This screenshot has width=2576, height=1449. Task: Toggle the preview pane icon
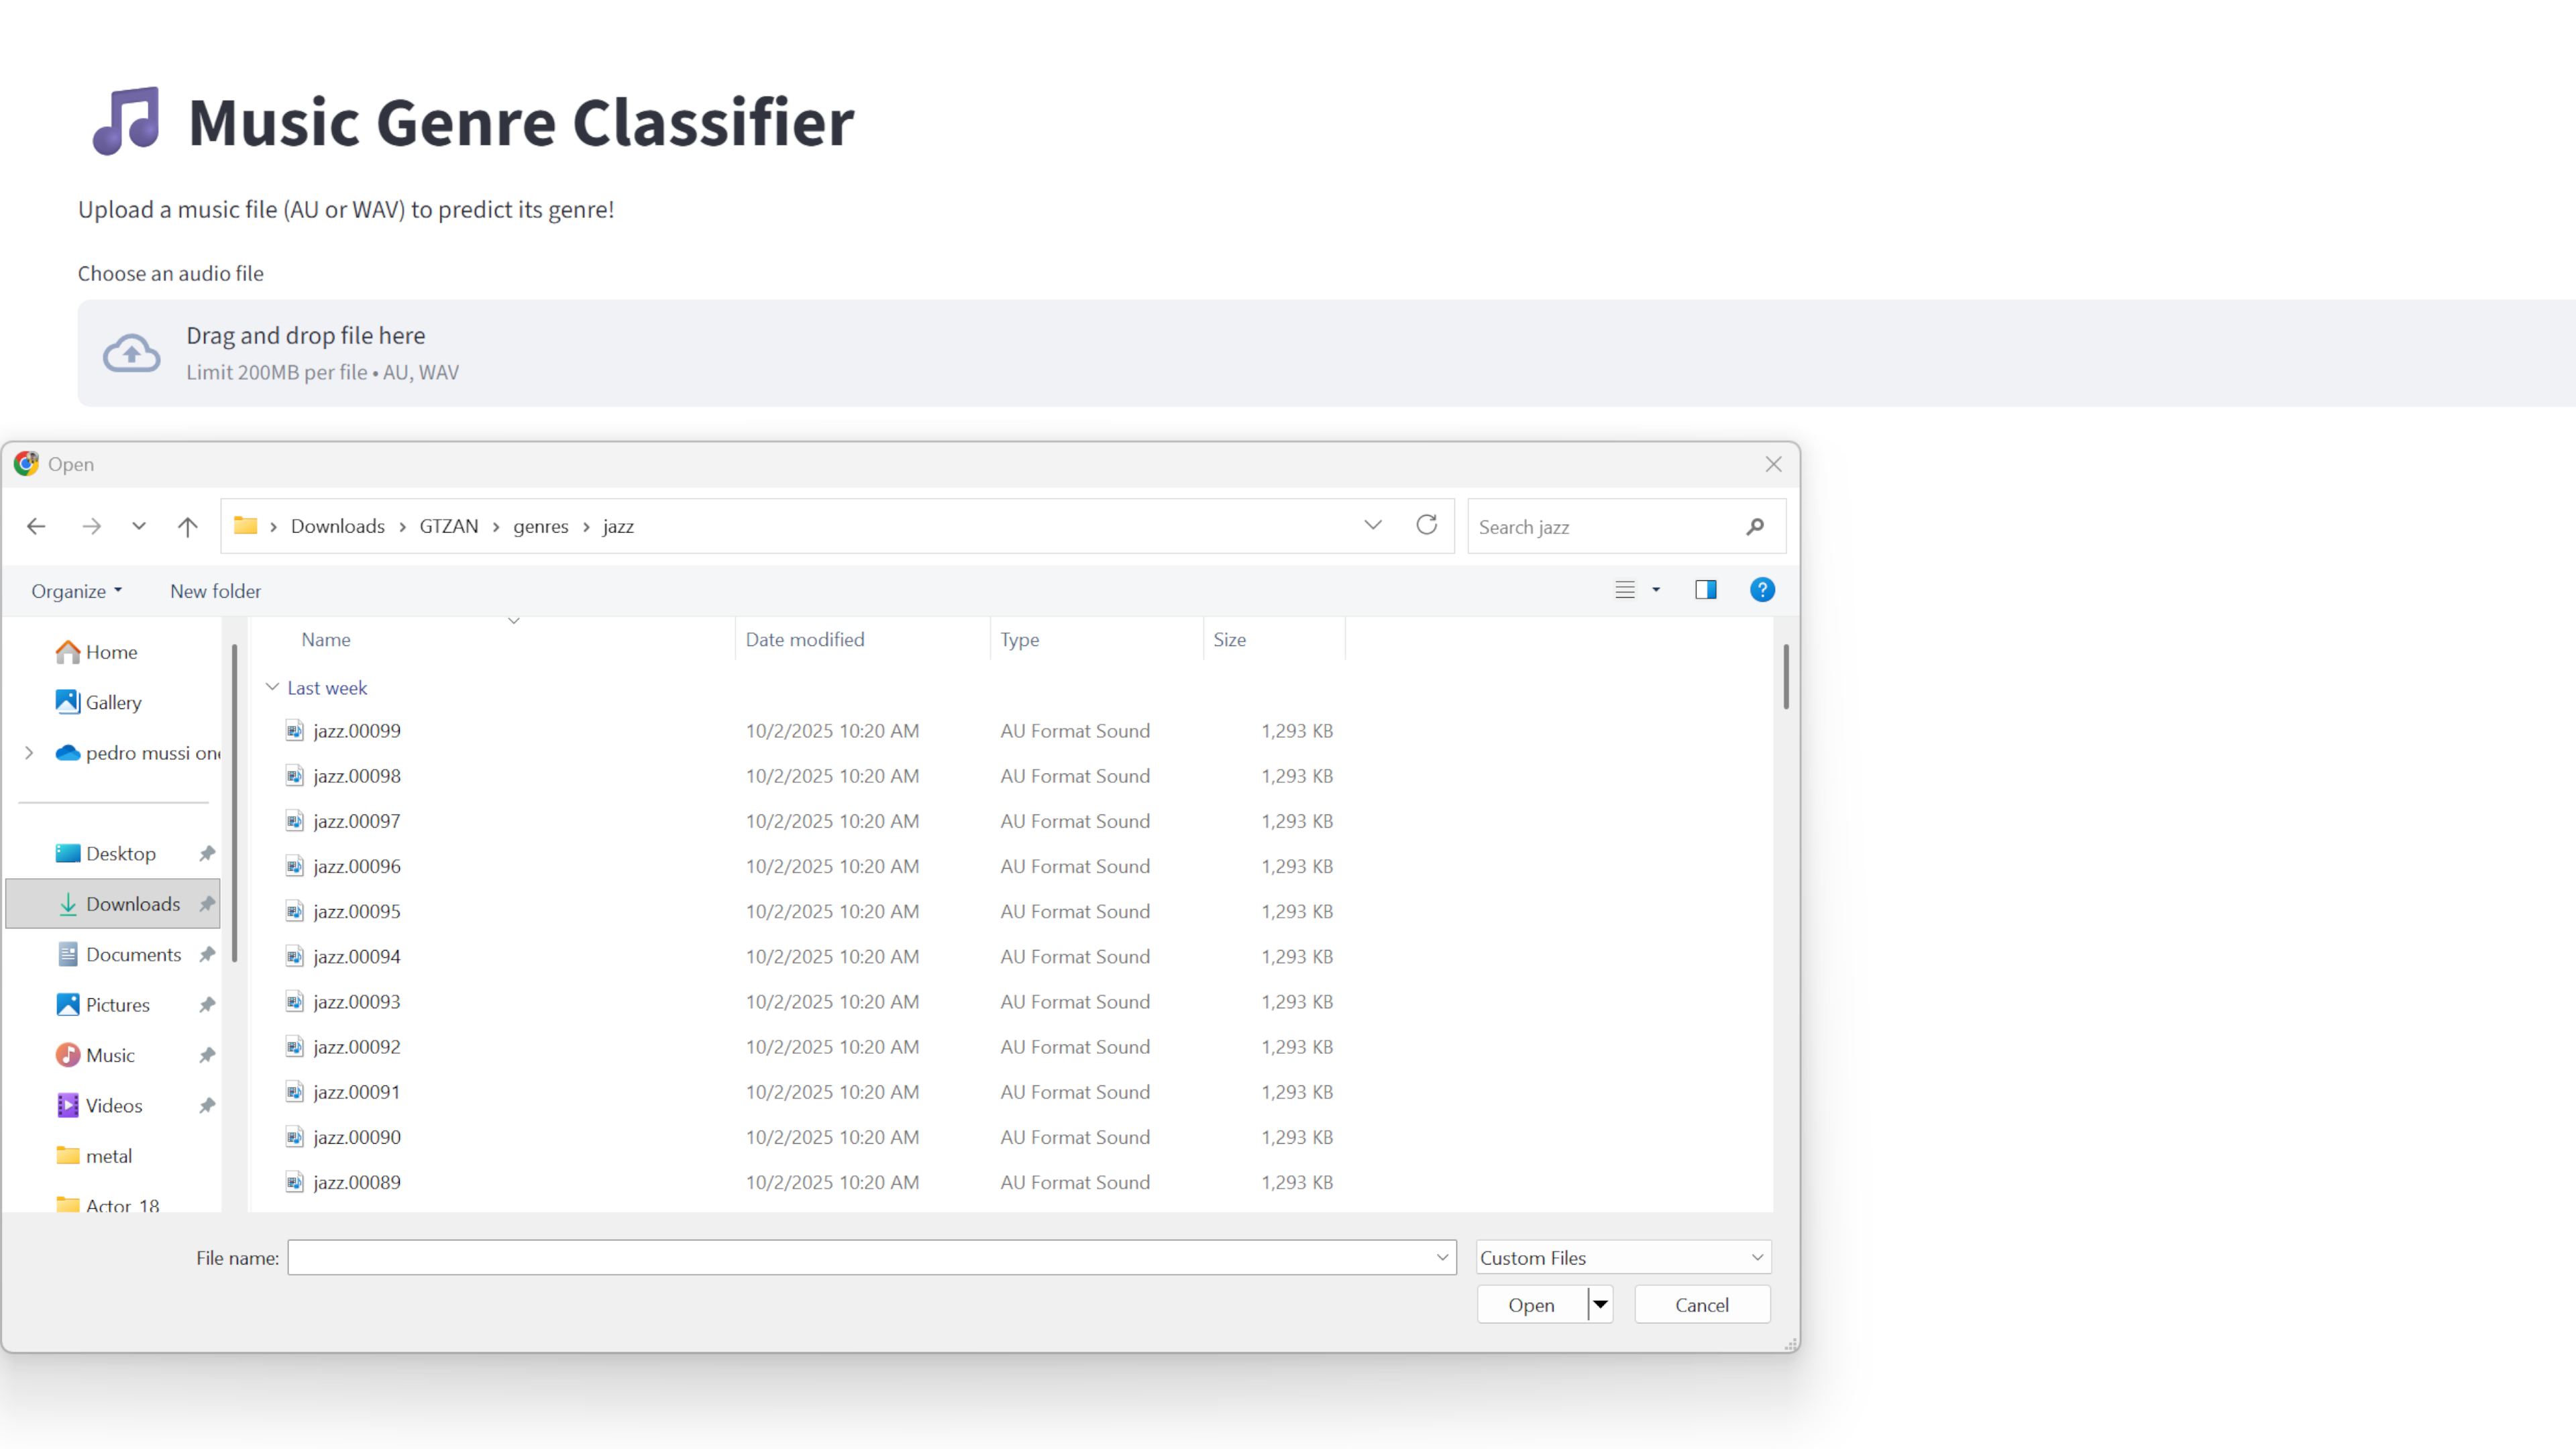[1705, 590]
